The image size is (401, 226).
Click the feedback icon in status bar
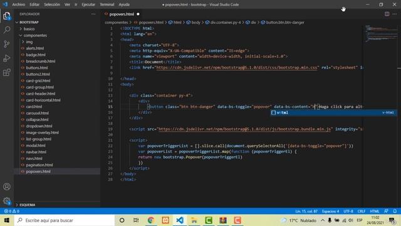pos(386,211)
